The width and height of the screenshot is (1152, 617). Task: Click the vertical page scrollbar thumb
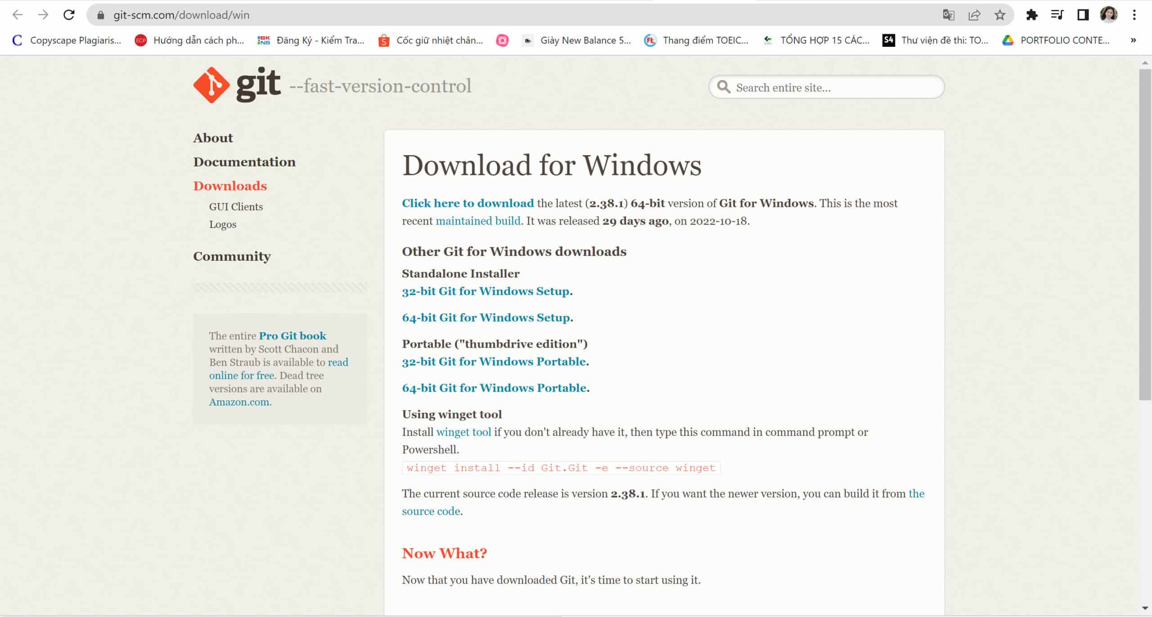(1145, 234)
